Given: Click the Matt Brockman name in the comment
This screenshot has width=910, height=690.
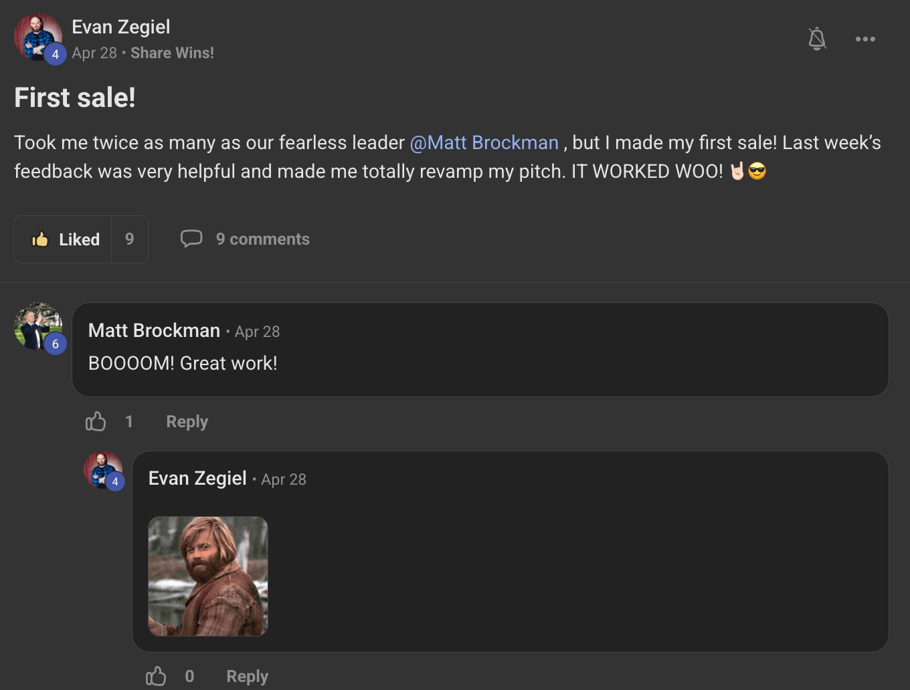Looking at the screenshot, I should click(154, 330).
